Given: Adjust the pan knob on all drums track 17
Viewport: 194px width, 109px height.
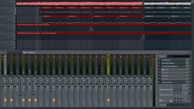Looking at the screenshot, I should pos(107,78).
